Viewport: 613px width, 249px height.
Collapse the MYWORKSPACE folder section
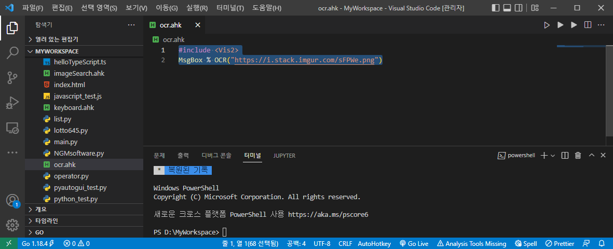pyautogui.click(x=84, y=51)
